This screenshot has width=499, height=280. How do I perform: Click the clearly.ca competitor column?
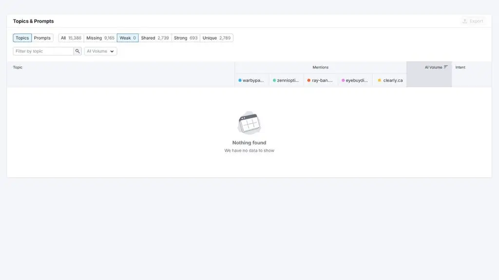(389, 80)
